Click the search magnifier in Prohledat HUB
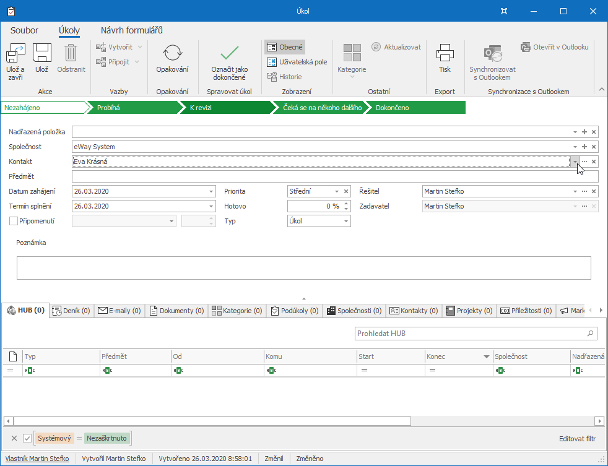 pos(590,334)
